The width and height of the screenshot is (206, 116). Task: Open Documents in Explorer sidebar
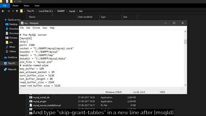(x=14, y=33)
